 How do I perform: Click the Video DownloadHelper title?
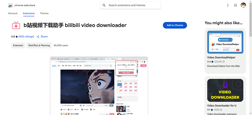click(x=221, y=57)
